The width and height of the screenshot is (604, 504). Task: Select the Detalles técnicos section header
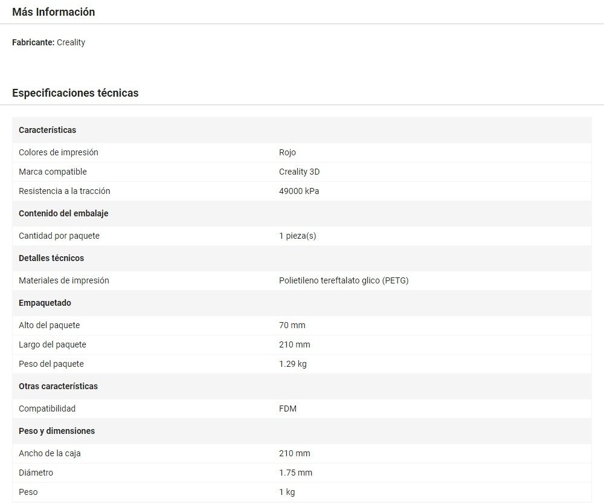(51, 258)
